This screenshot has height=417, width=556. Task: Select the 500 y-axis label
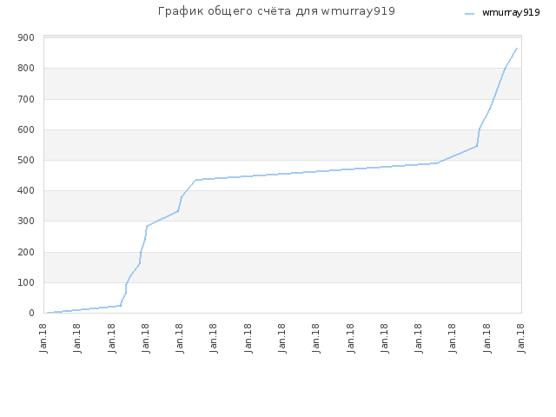(x=26, y=160)
